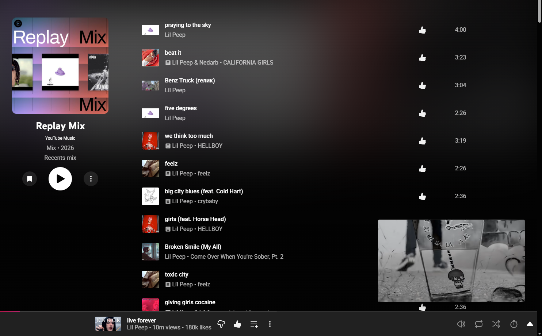Seek using the playback progress bar

point(268,311)
